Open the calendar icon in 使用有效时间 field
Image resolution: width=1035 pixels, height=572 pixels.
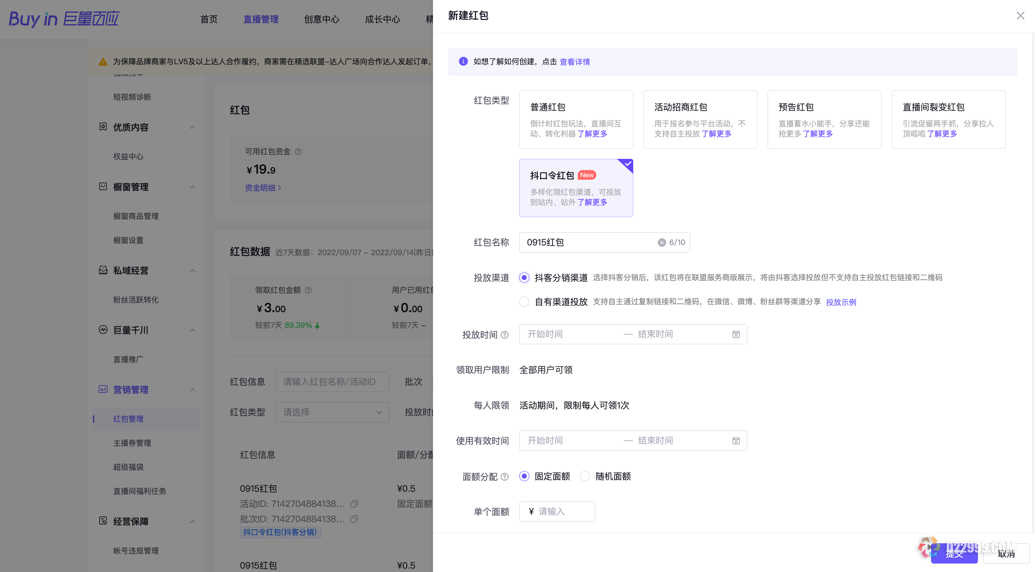(x=736, y=441)
